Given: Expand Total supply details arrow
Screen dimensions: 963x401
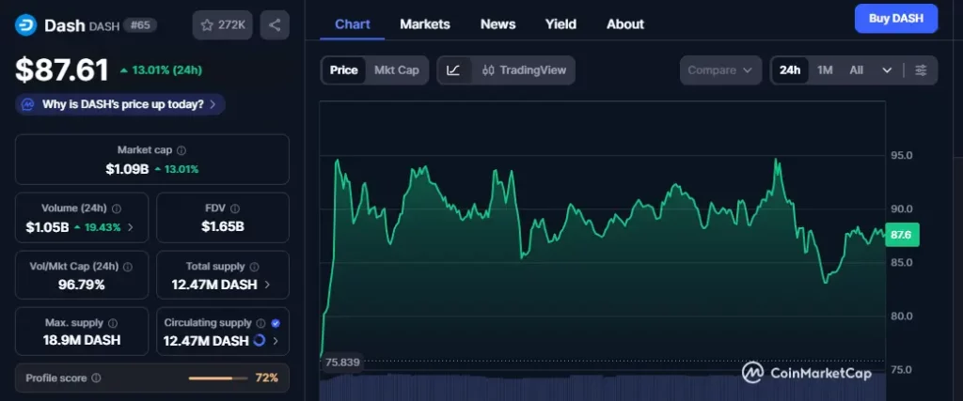Looking at the screenshot, I should pos(267,284).
